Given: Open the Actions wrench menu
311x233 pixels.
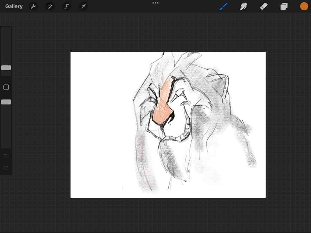Looking at the screenshot, I should (x=33, y=6).
